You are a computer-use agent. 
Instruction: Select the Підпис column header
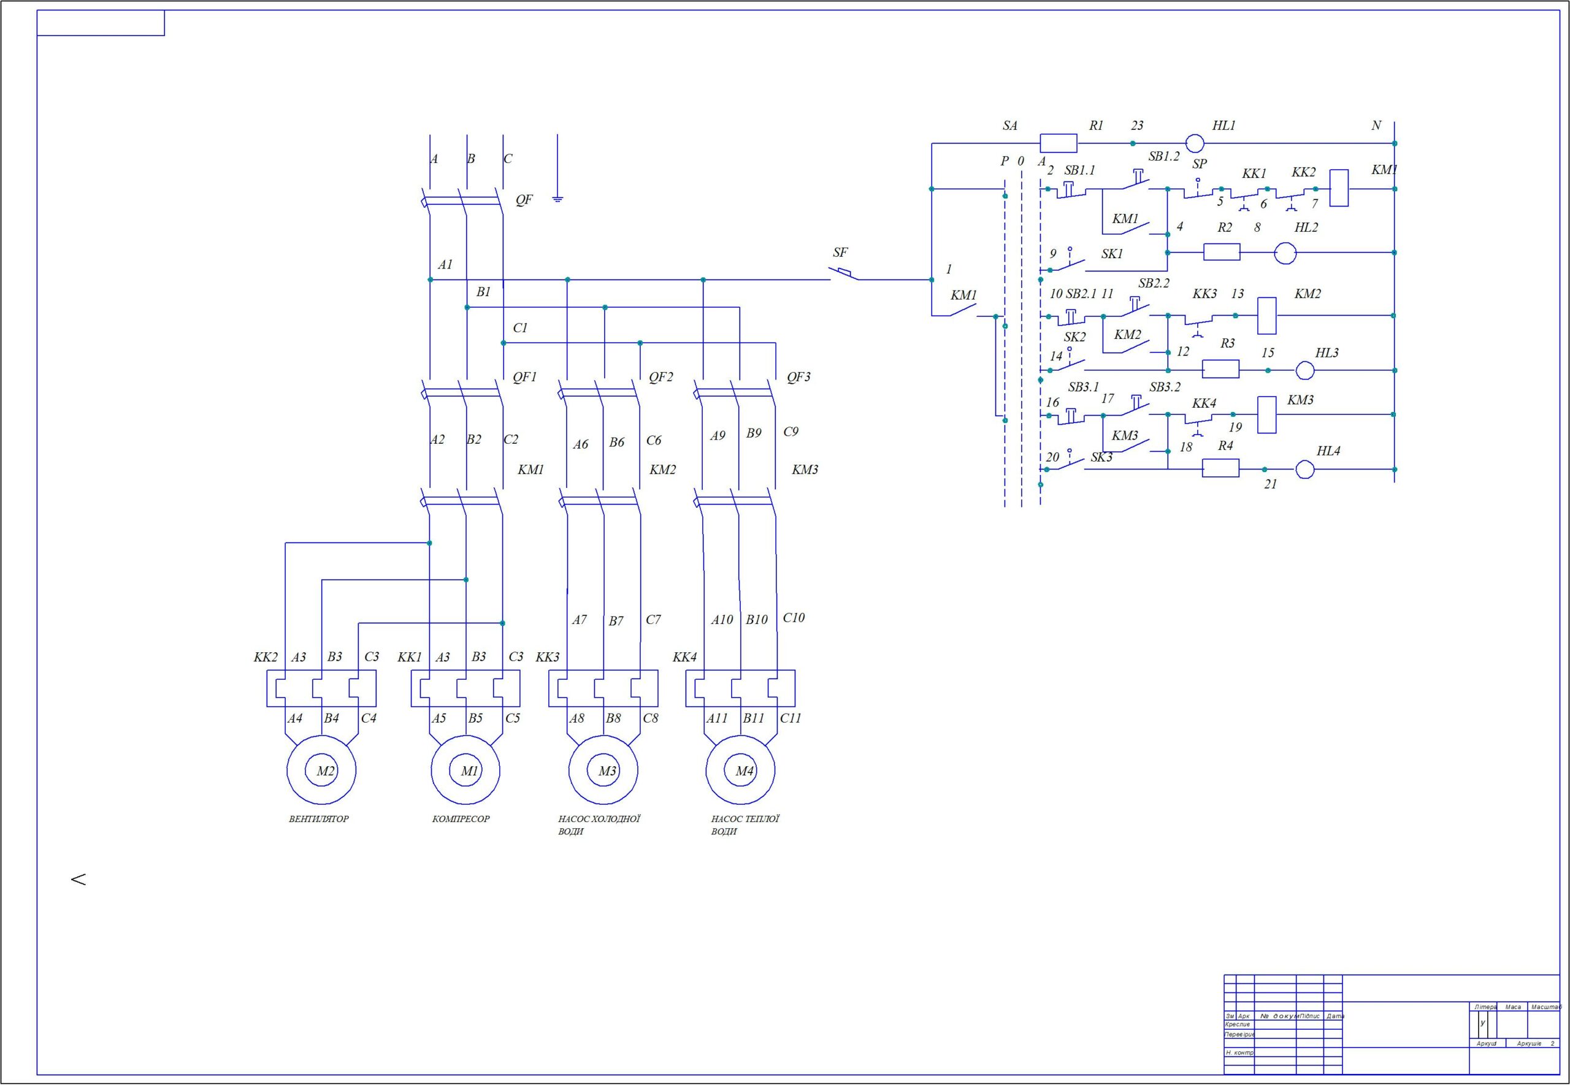pyautogui.click(x=1309, y=1016)
